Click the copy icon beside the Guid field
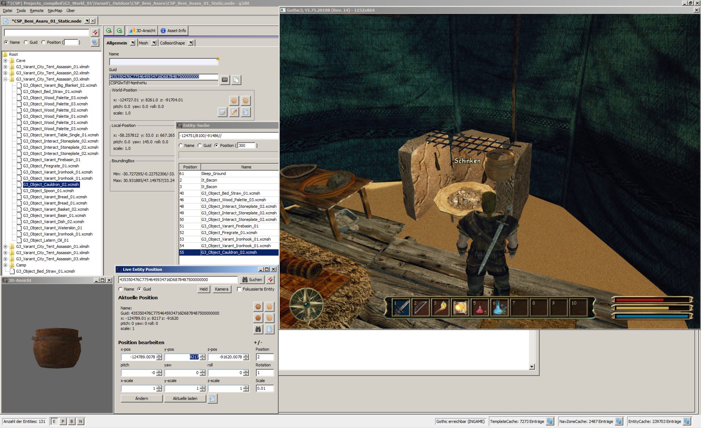 pos(237,80)
